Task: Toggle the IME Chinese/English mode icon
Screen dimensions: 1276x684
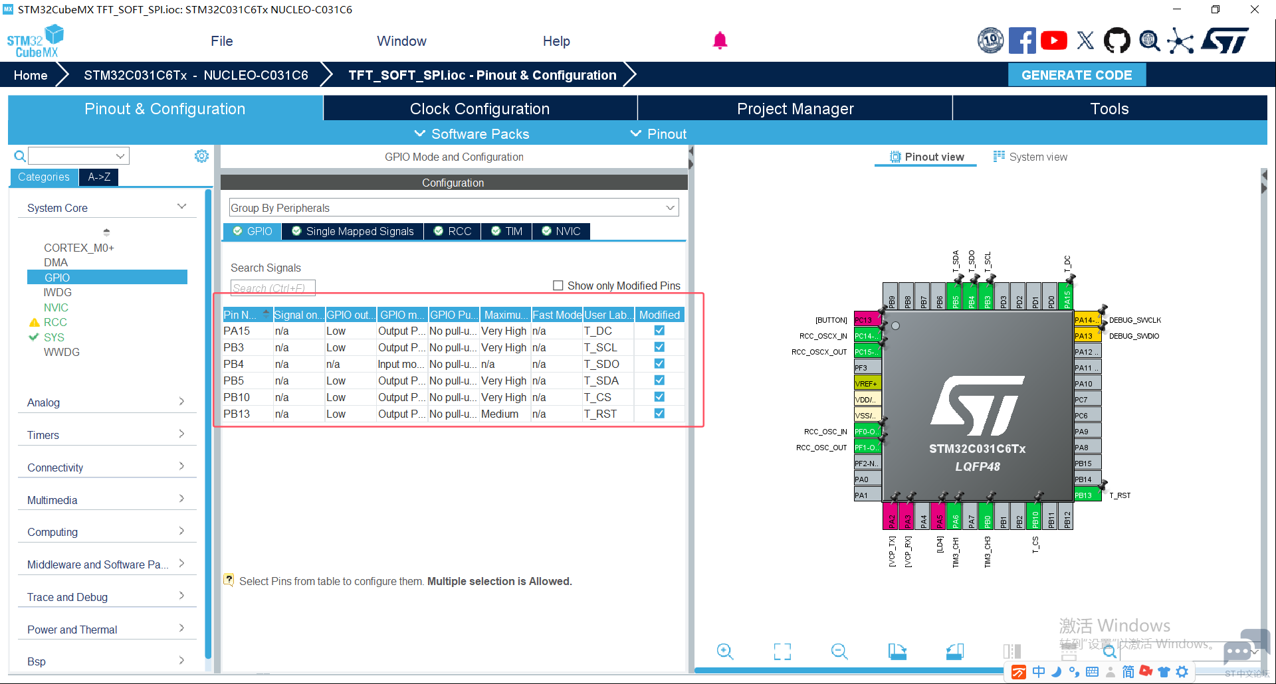Action: [1039, 672]
